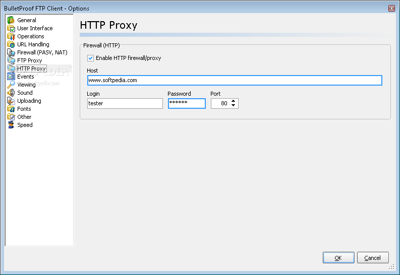Decrease the Port number with down arrow
The width and height of the screenshot is (400, 275).
(233, 105)
